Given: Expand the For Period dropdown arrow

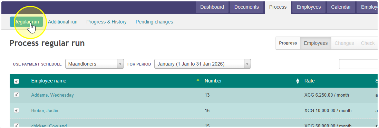Looking at the screenshot, I should [247, 64].
